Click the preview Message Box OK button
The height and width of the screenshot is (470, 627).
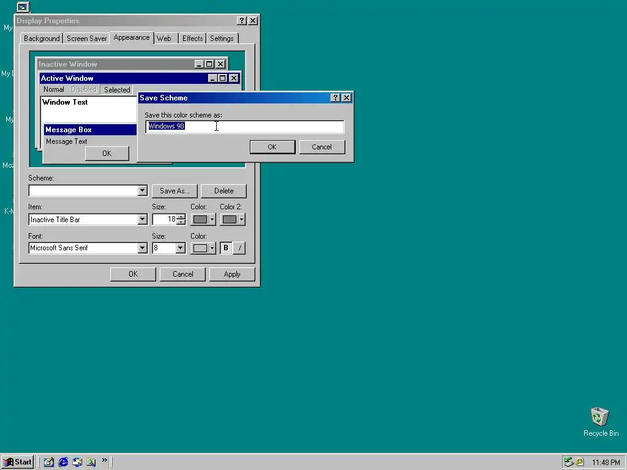[x=107, y=154]
